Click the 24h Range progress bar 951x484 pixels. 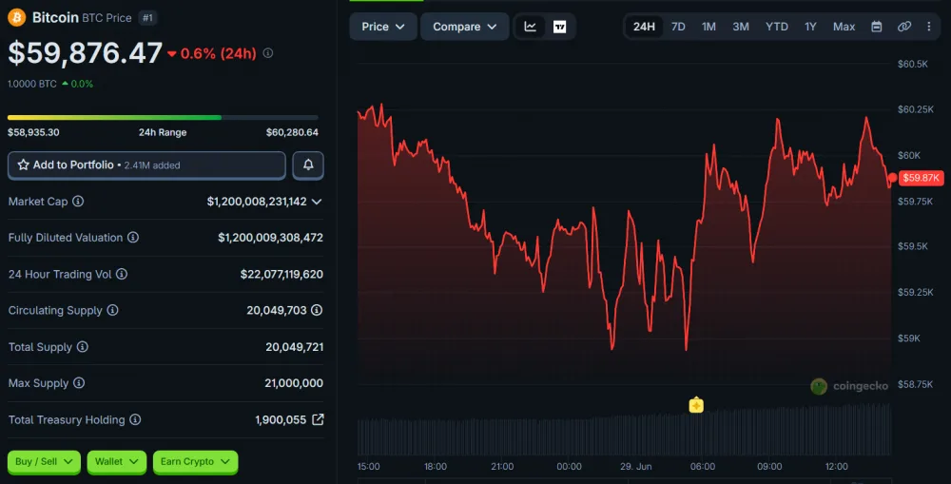pyautogui.click(x=163, y=118)
